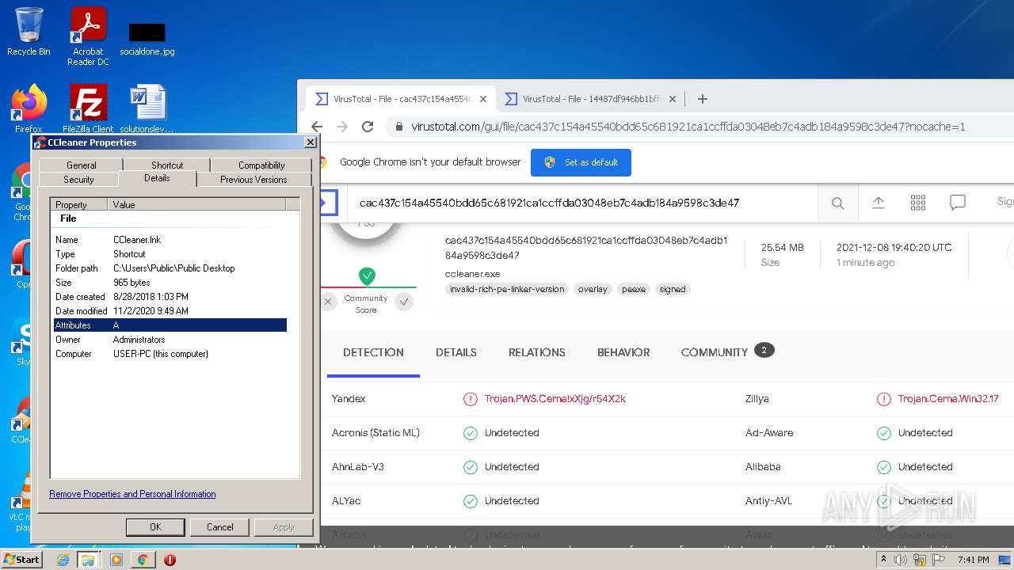Image resolution: width=1014 pixels, height=570 pixels.
Task: Click the overlay tag chip
Action: coord(593,289)
